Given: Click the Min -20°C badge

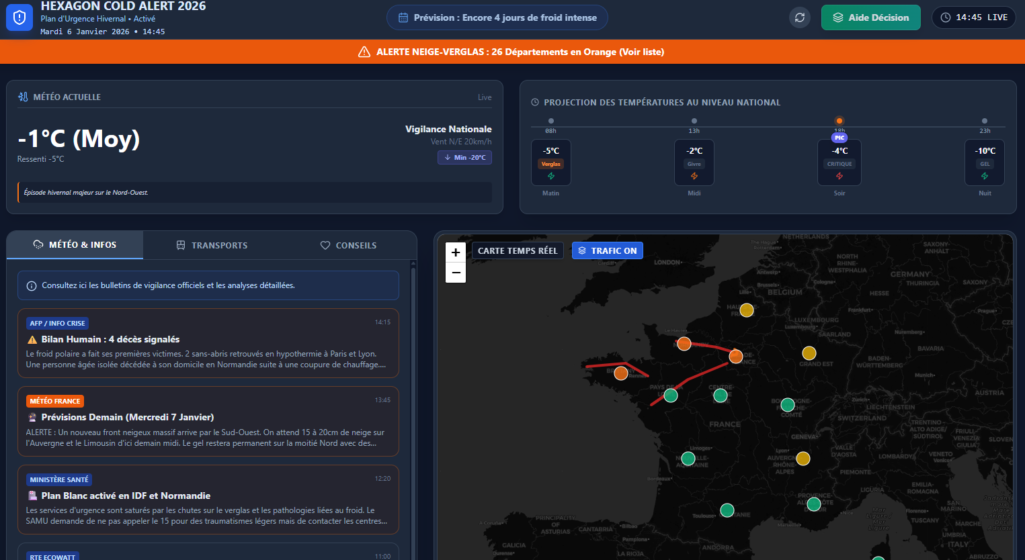Looking at the screenshot, I should click(464, 156).
